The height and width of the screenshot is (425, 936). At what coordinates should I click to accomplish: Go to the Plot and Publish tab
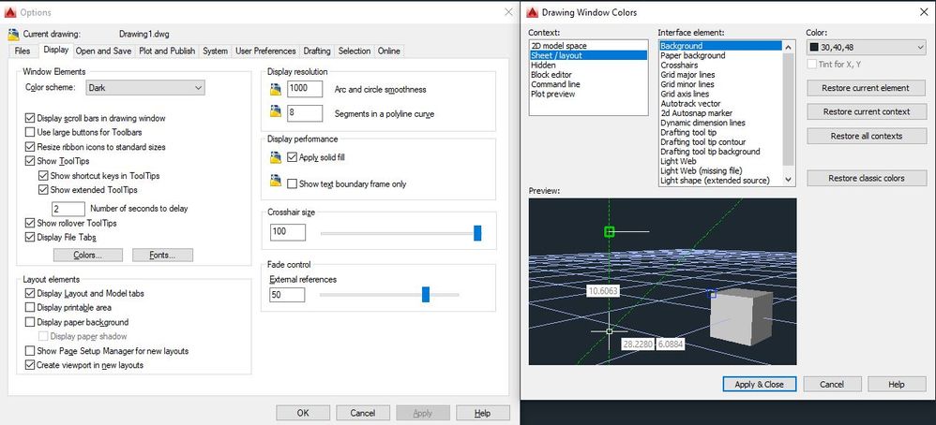167,51
